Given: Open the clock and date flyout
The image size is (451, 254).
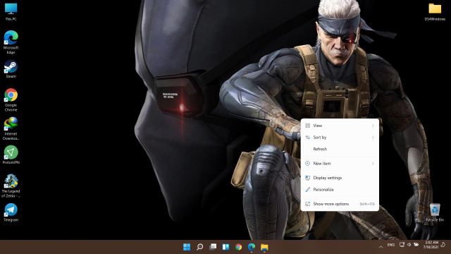Looking at the screenshot, I should click(x=431, y=245).
